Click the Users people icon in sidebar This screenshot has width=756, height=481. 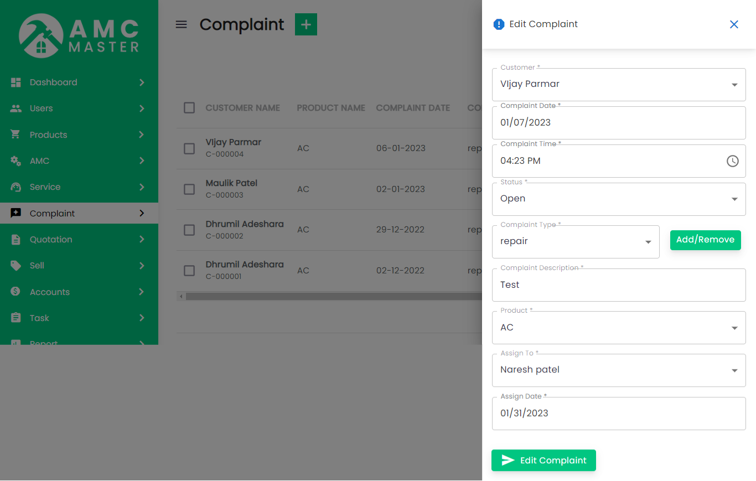(16, 108)
